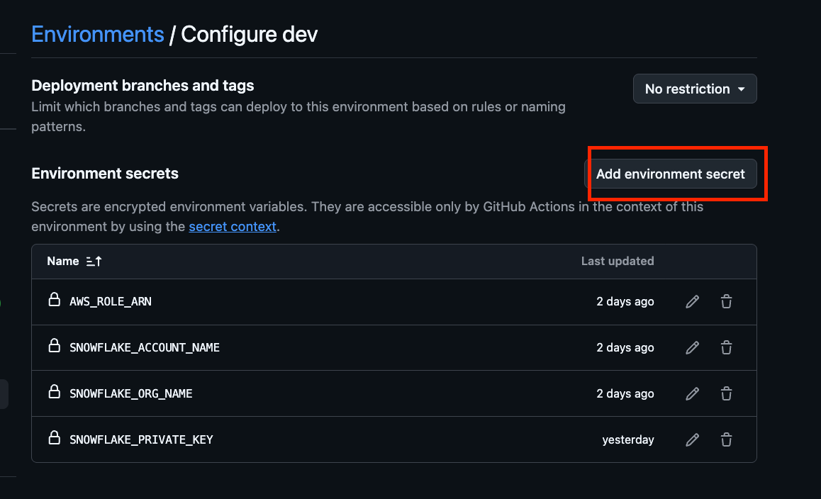Screen dimensions: 821x499
Task: Click the Add environment secret button
Action: tap(670, 174)
